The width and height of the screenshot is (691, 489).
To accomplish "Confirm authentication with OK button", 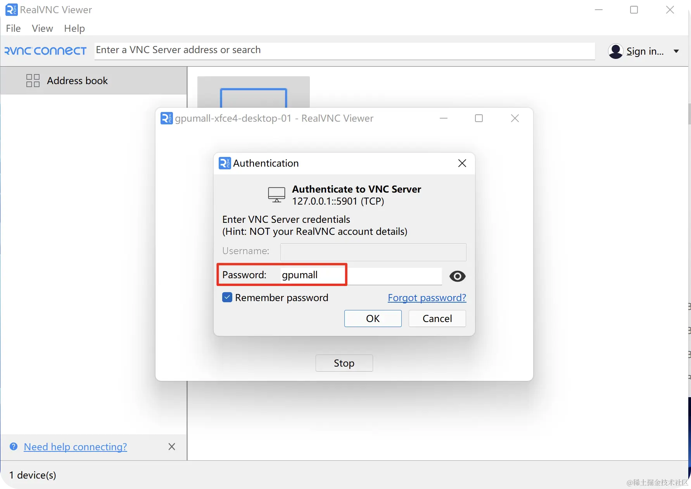I will point(373,319).
